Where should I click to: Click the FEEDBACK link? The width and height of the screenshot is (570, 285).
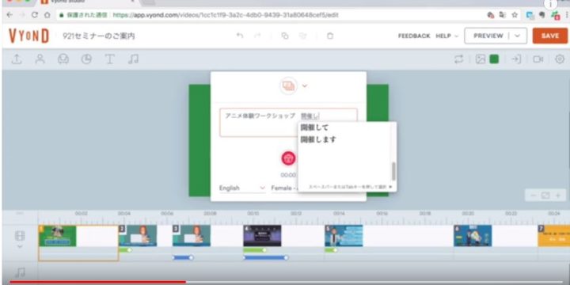(414, 36)
